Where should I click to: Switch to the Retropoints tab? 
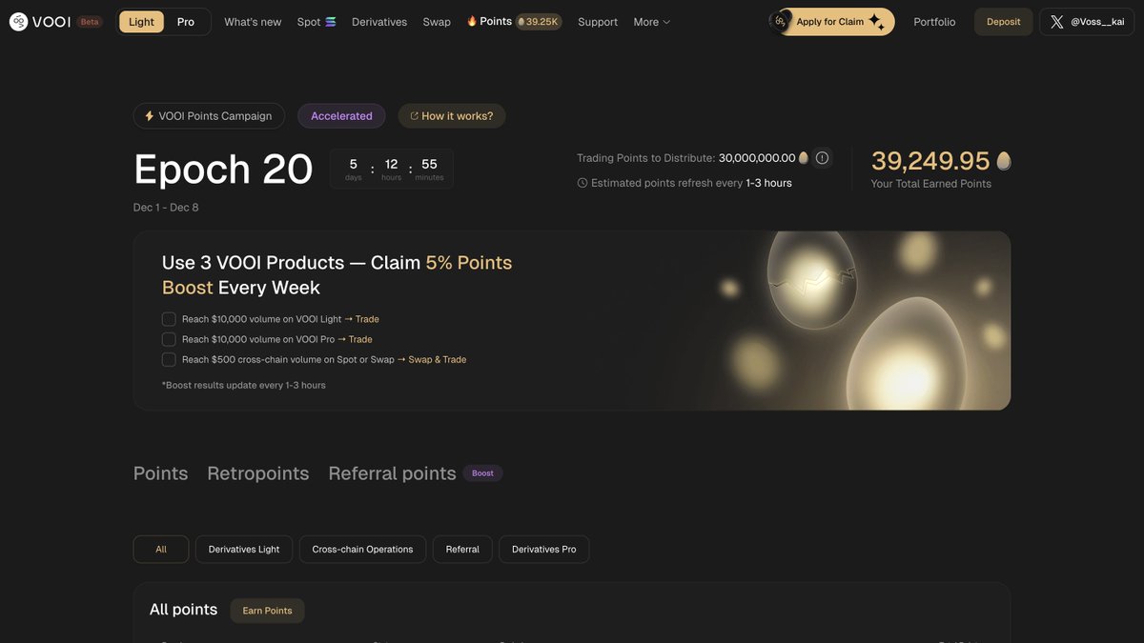click(258, 473)
